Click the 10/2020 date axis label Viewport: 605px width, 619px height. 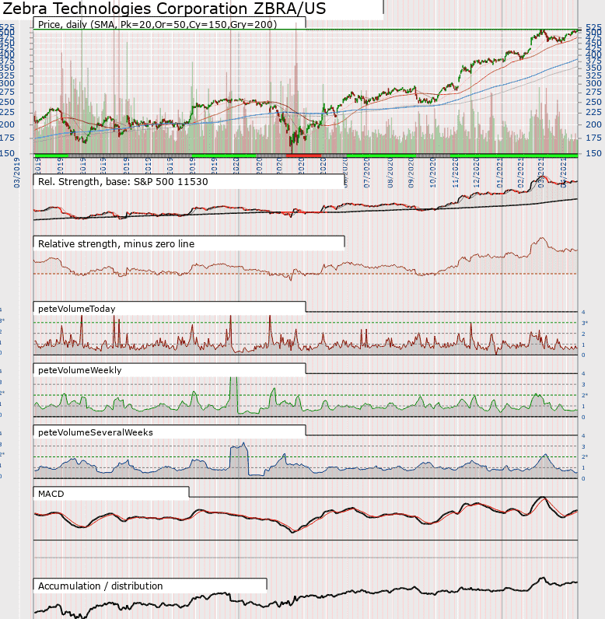[432, 173]
